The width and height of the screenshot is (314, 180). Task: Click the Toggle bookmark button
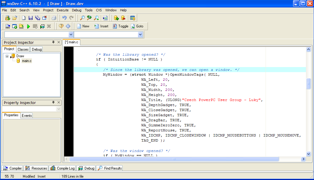point(121,26)
